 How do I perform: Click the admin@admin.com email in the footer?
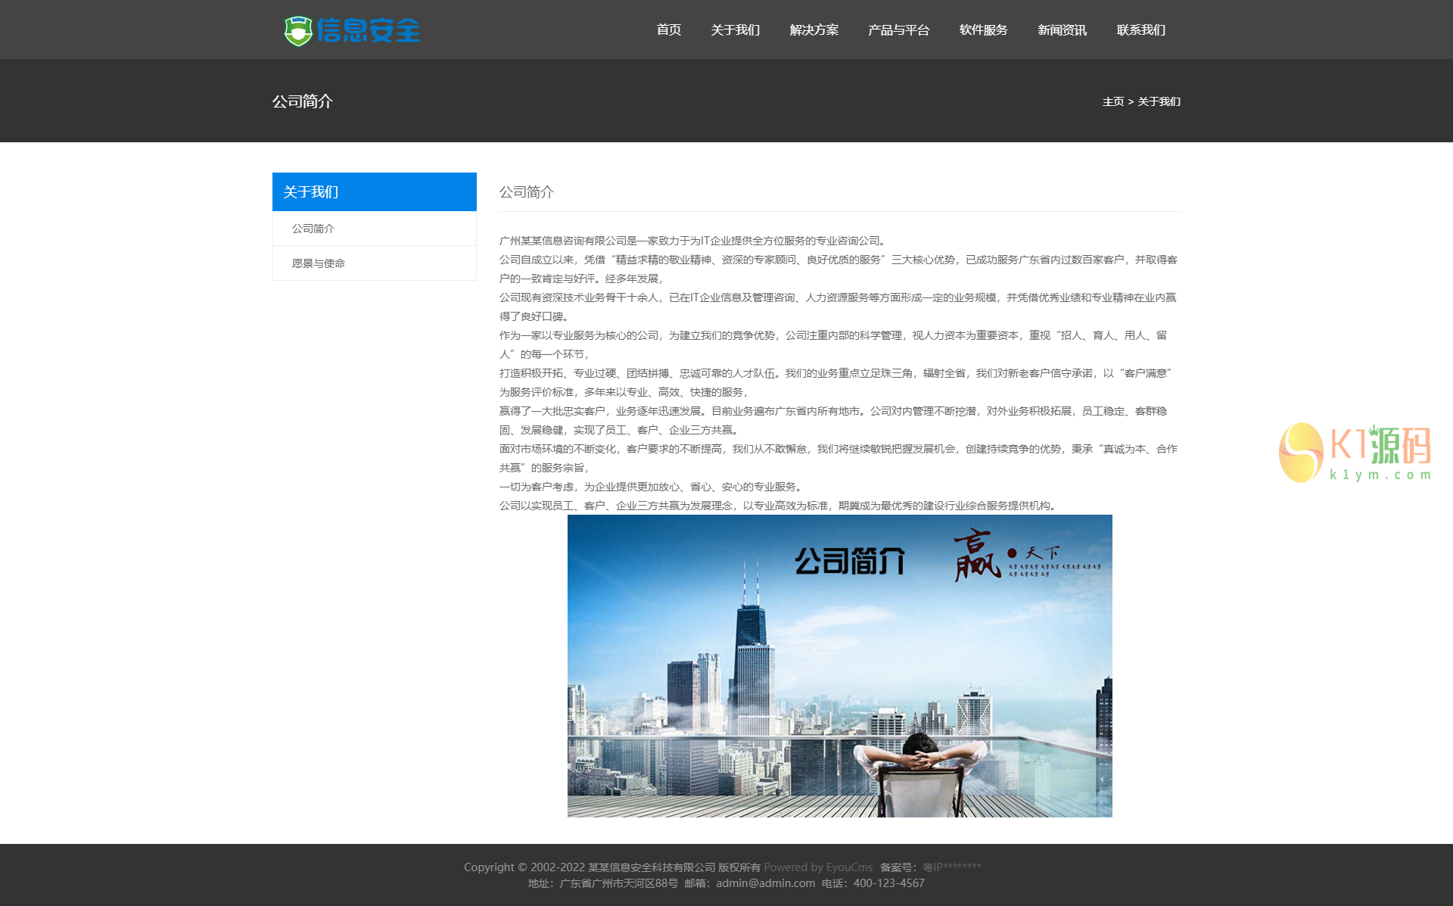[x=765, y=883]
